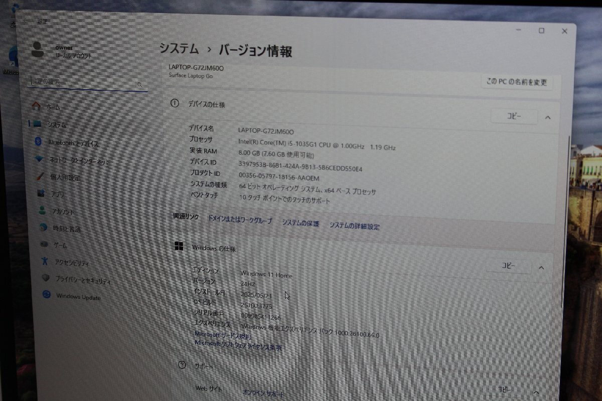Copy the サポート details
Image resolution: width=602 pixels, height=401 pixels.
click(505, 389)
